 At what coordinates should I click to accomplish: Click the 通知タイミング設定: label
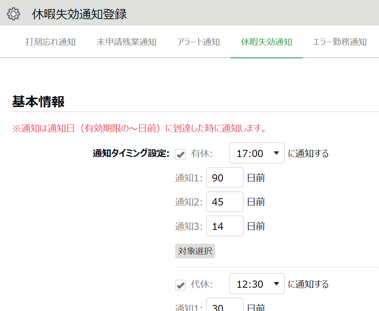131,153
